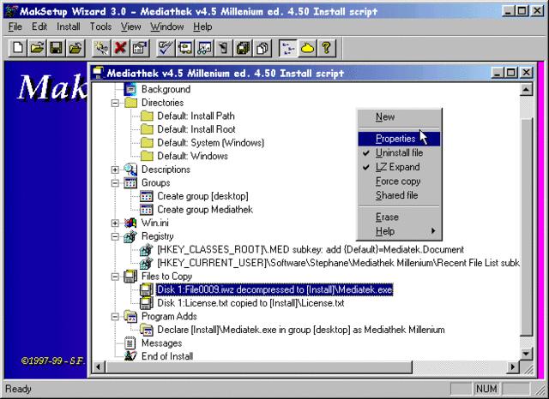Click the eyeglasses preview toolbar icon
The height and width of the screenshot is (399, 549).
click(x=204, y=47)
